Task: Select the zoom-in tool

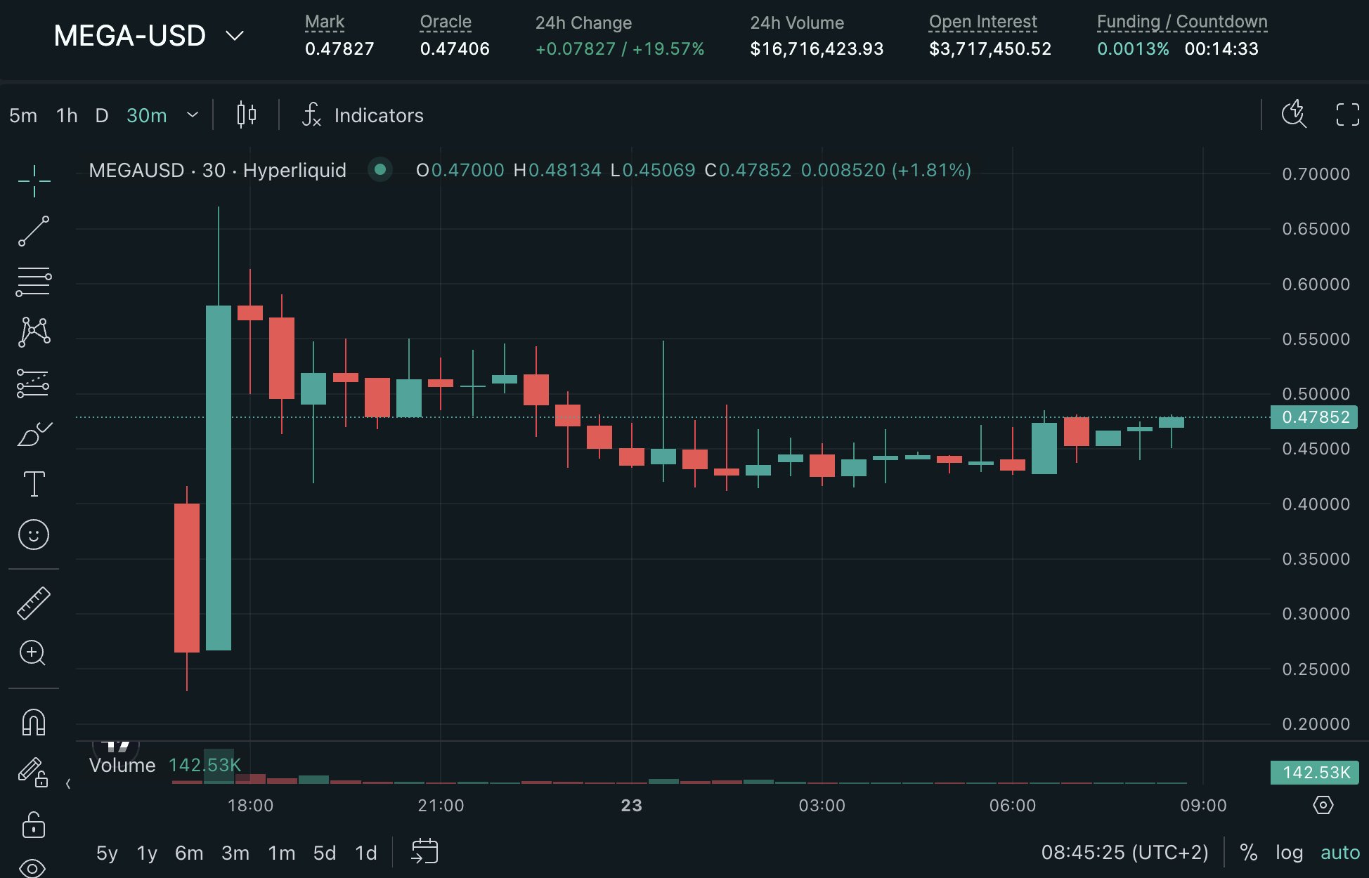Action: pyautogui.click(x=33, y=653)
